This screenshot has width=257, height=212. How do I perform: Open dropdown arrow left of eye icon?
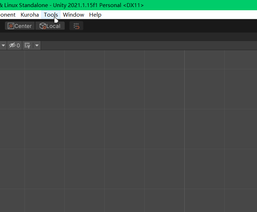(3, 46)
